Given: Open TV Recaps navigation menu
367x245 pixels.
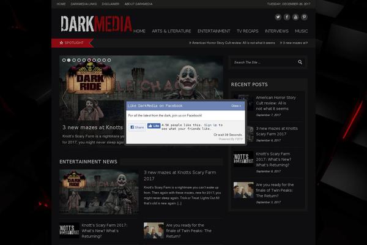Looking at the screenshot, I should point(247,31).
